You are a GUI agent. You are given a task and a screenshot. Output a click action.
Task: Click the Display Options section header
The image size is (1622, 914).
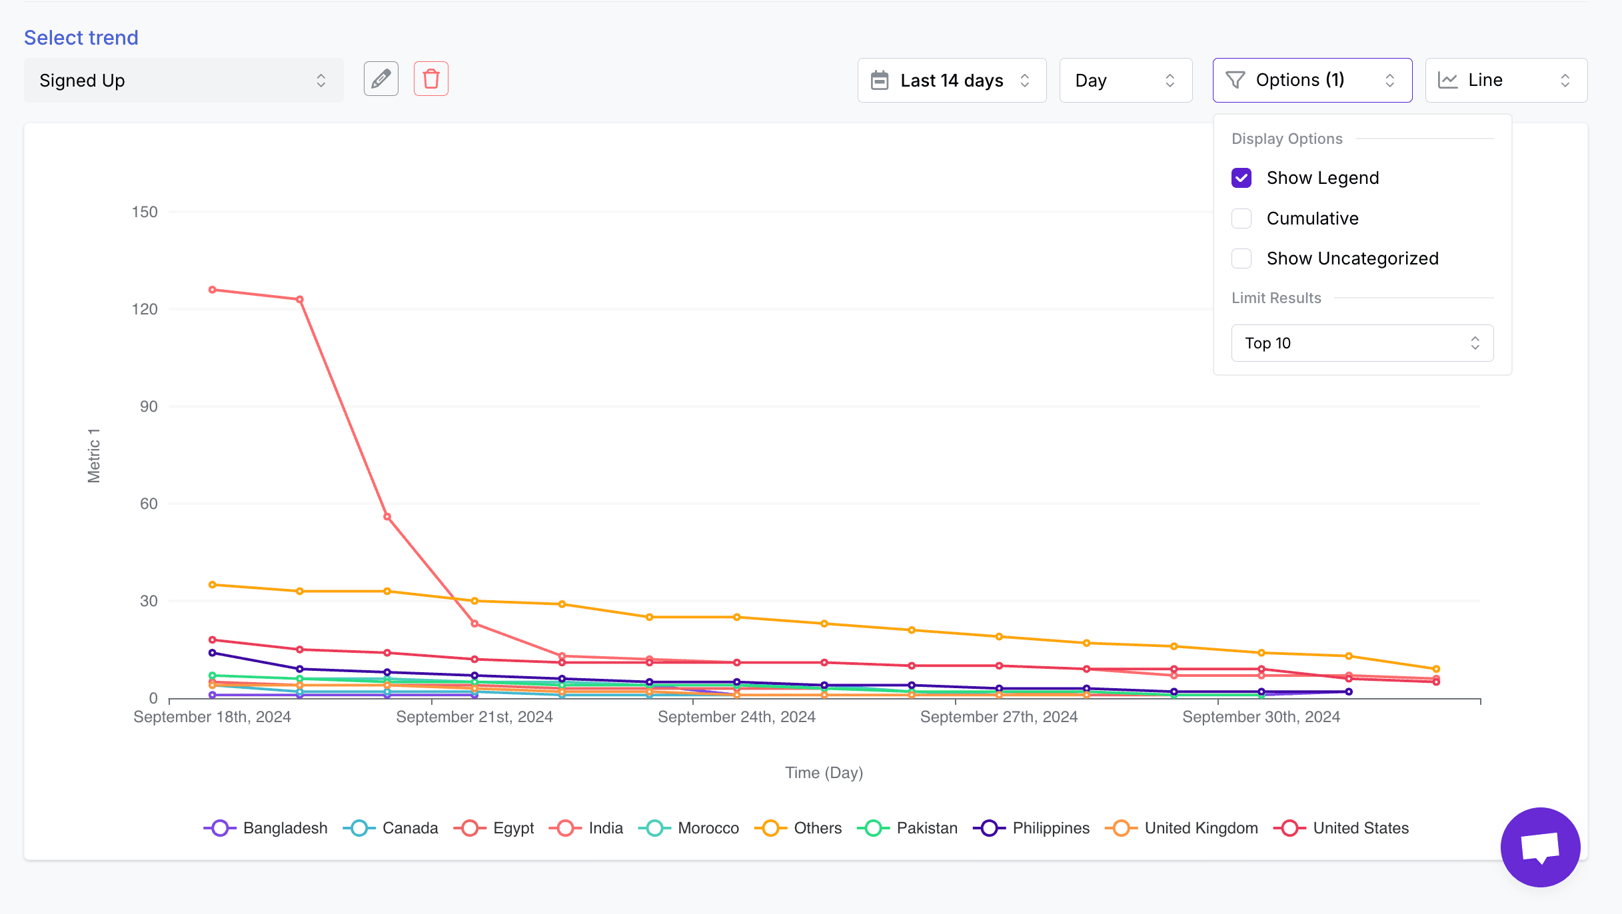coord(1287,139)
